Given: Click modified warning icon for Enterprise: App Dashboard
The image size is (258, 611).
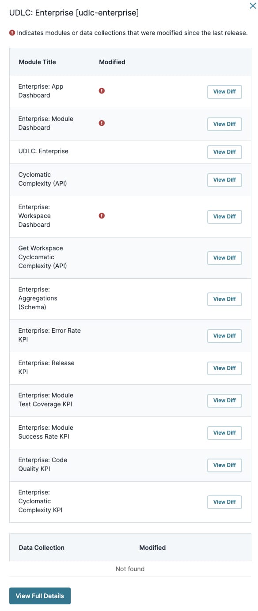Looking at the screenshot, I should (102, 91).
